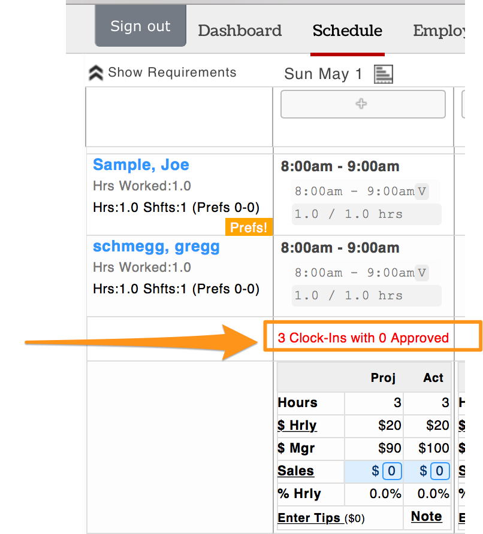The image size is (483, 534).
Task: Open schmegg, gregg employee link
Action: [x=156, y=246]
